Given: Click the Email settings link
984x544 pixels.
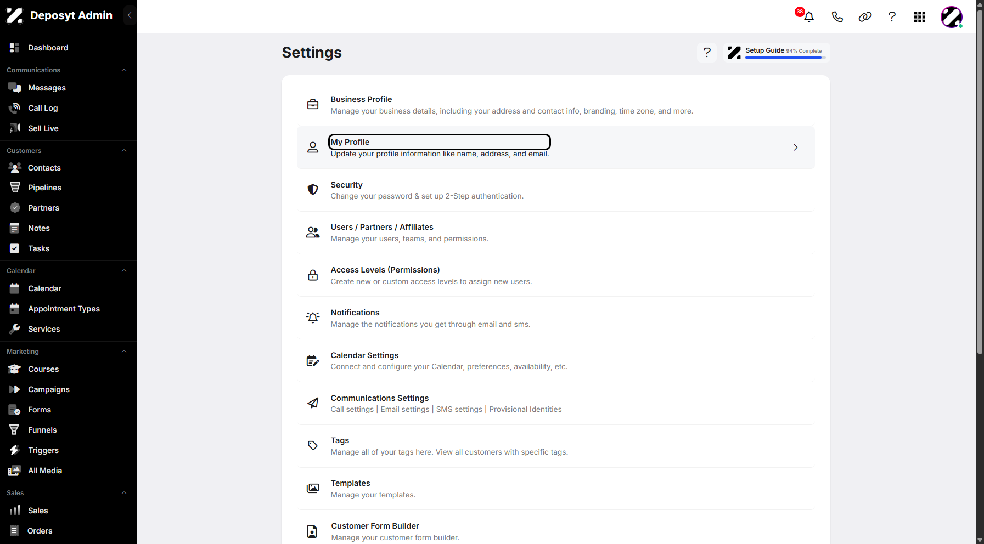Looking at the screenshot, I should 405,409.
